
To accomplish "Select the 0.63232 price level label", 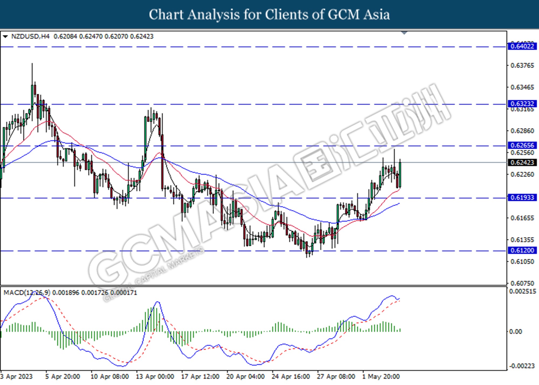I will [522, 104].
